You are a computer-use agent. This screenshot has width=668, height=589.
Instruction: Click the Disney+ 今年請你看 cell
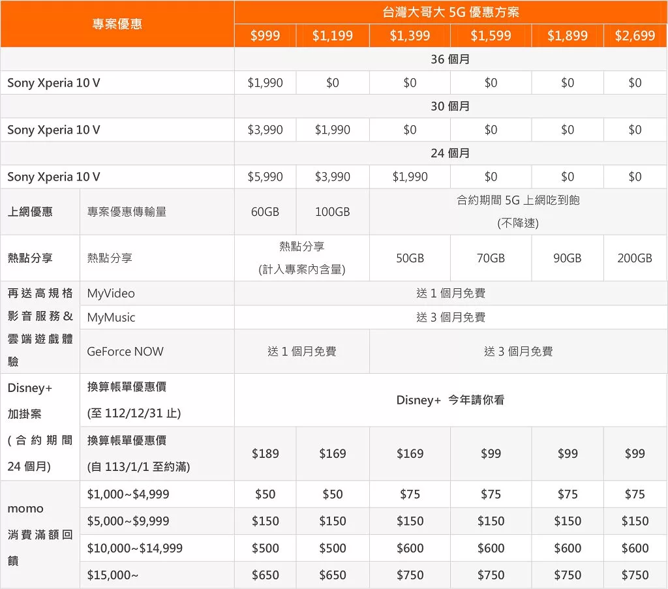coord(450,400)
